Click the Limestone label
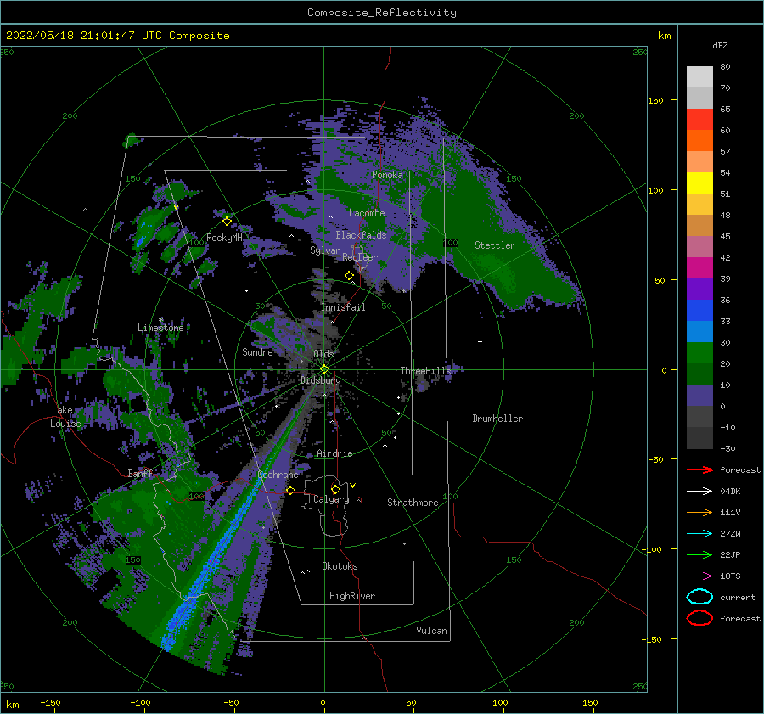This screenshot has height=714, width=764. (160, 328)
